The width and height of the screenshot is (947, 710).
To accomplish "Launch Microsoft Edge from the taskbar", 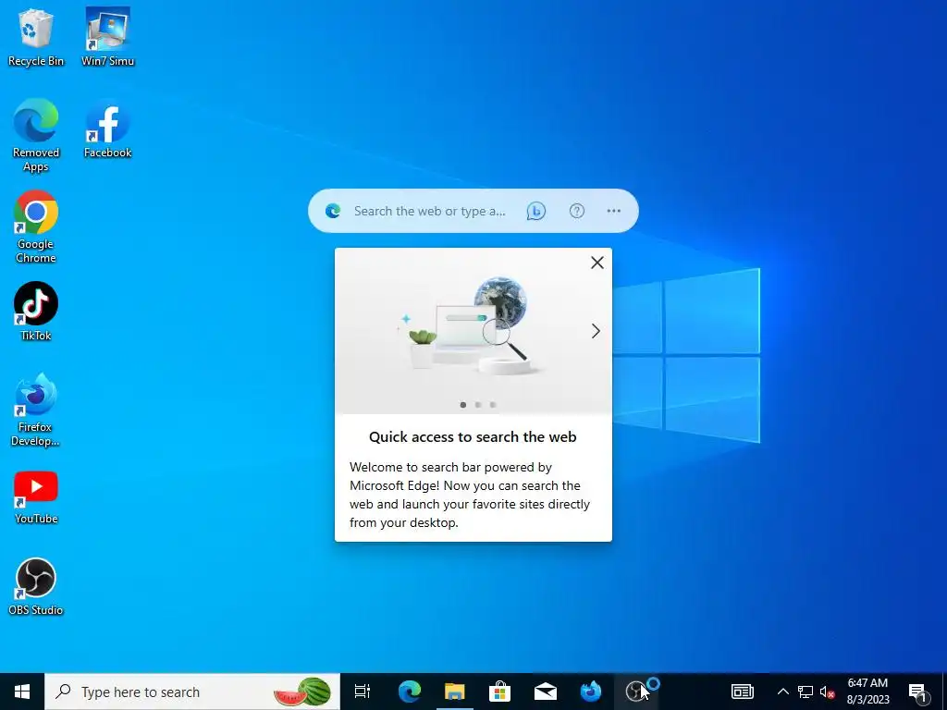I will click(x=410, y=692).
